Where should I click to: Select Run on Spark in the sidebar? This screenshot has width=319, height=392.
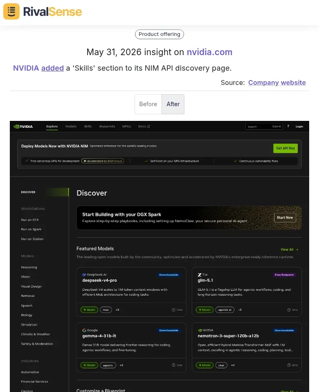[31, 229]
